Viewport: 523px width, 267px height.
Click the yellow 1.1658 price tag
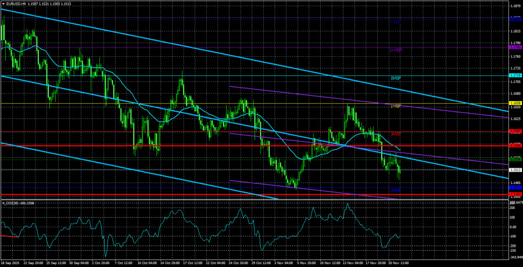(515, 104)
